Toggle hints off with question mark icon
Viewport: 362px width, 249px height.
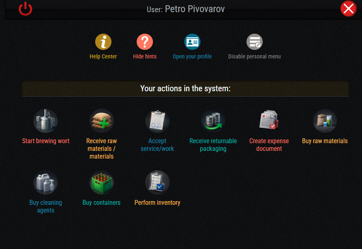pyautogui.click(x=145, y=42)
